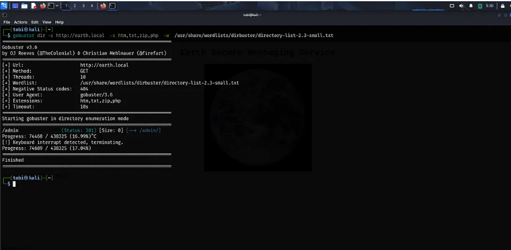The image size is (511, 250).
Task: Click the Gobuster v3.6 line
Action: coord(19,47)
